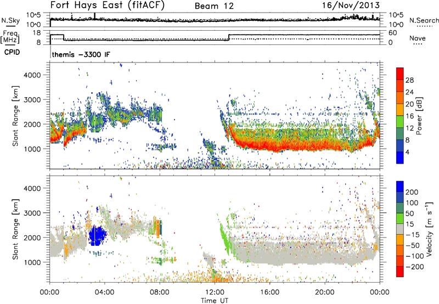Select the "3000" tick in the velocity panel

click(x=32, y=213)
